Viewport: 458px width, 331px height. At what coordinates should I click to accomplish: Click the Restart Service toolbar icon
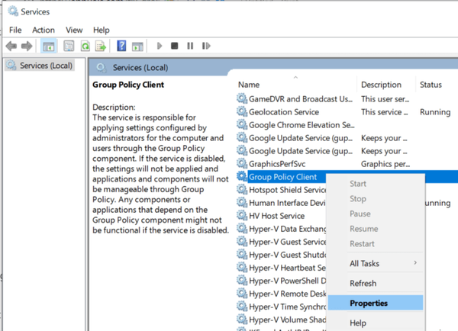coord(206,46)
